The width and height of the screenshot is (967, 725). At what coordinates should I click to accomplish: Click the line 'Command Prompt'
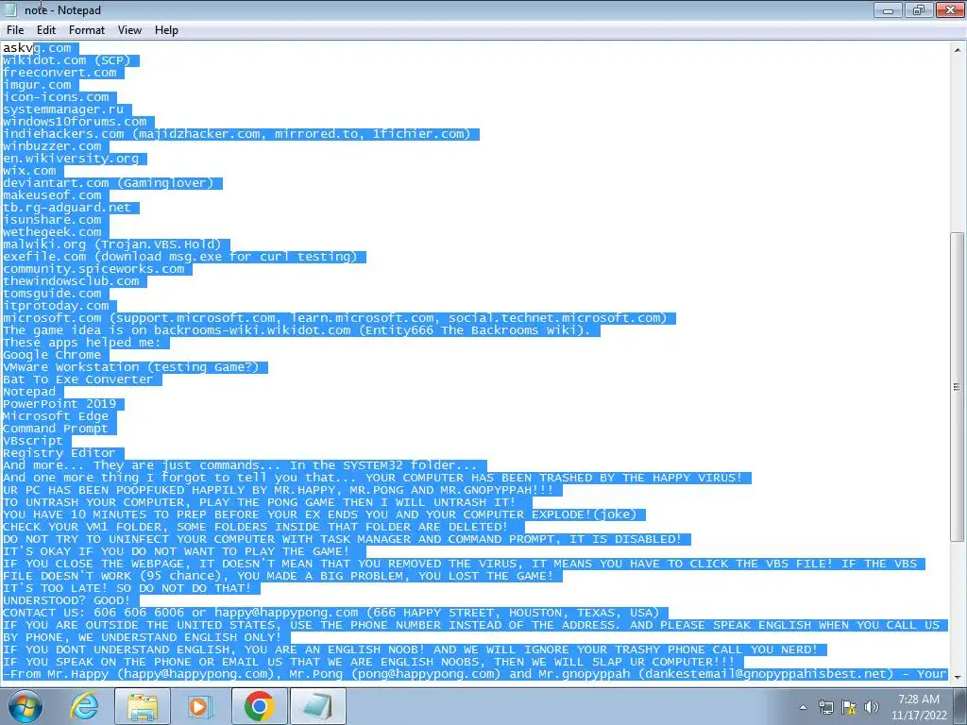[x=56, y=429]
